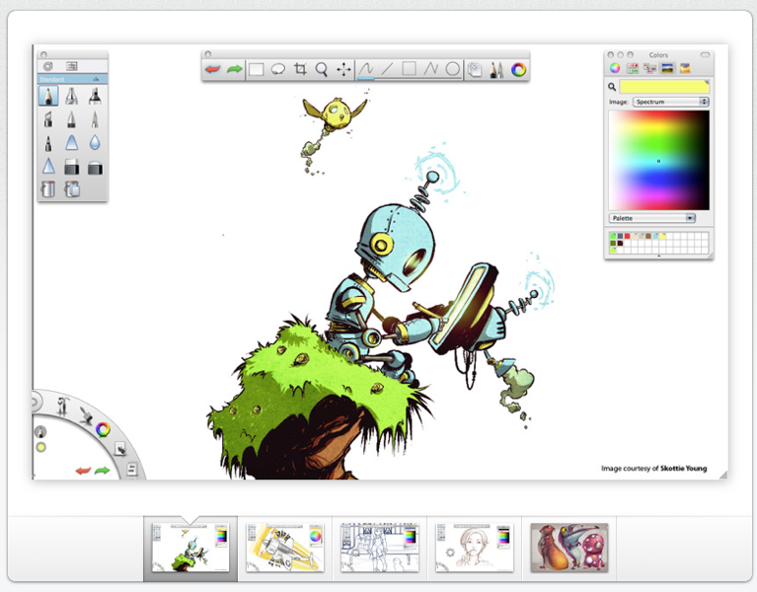Select the Pencil brush in the Standard brush palette
The width and height of the screenshot is (757, 592).
coord(48,96)
